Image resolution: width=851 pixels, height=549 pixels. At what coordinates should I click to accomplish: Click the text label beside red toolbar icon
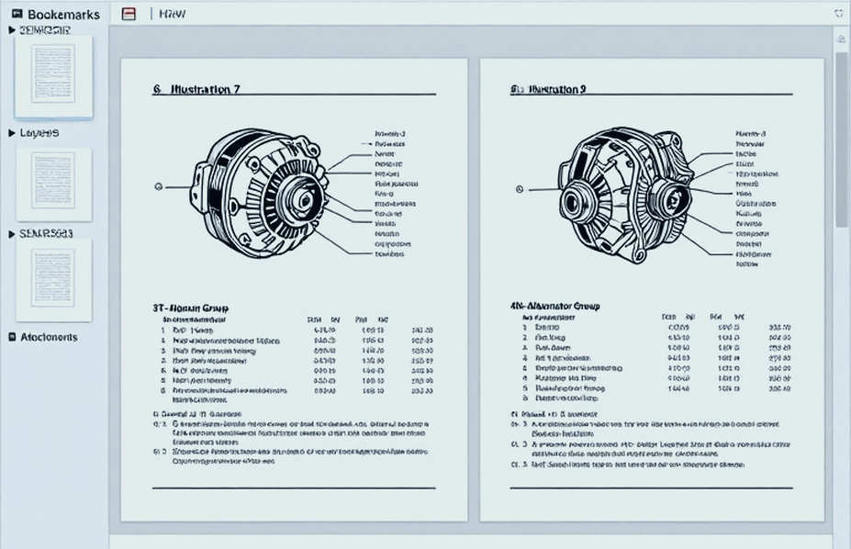pos(172,14)
